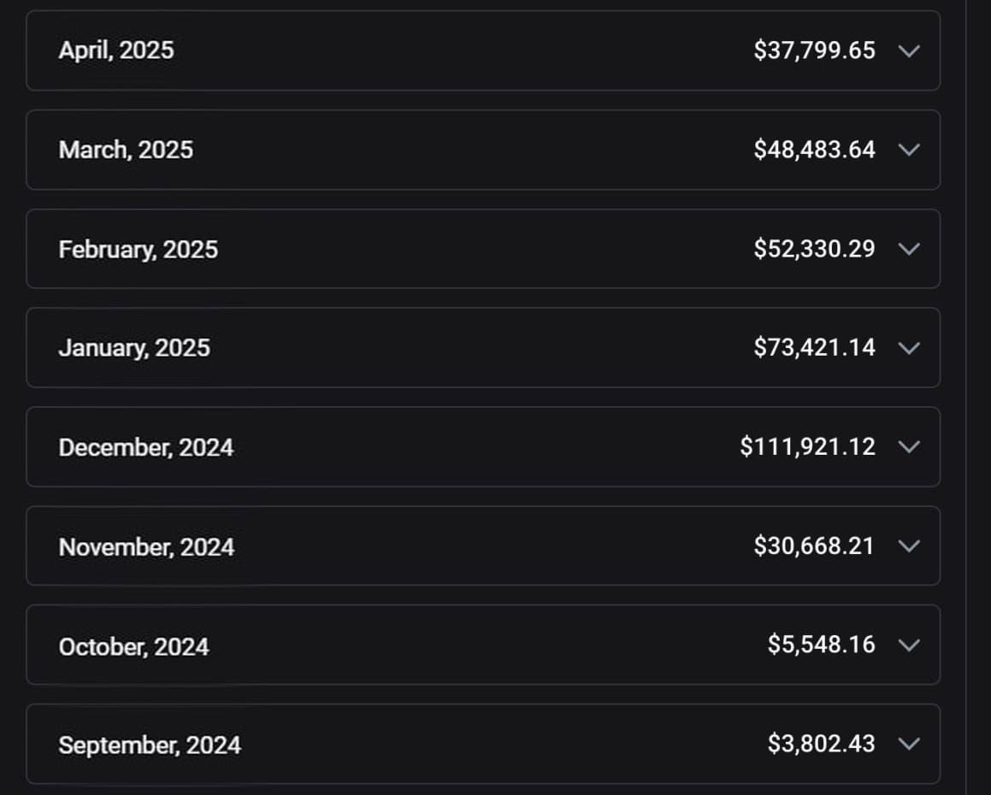Click the $111,921.12 amount
This screenshot has height=795, width=991.
point(808,447)
